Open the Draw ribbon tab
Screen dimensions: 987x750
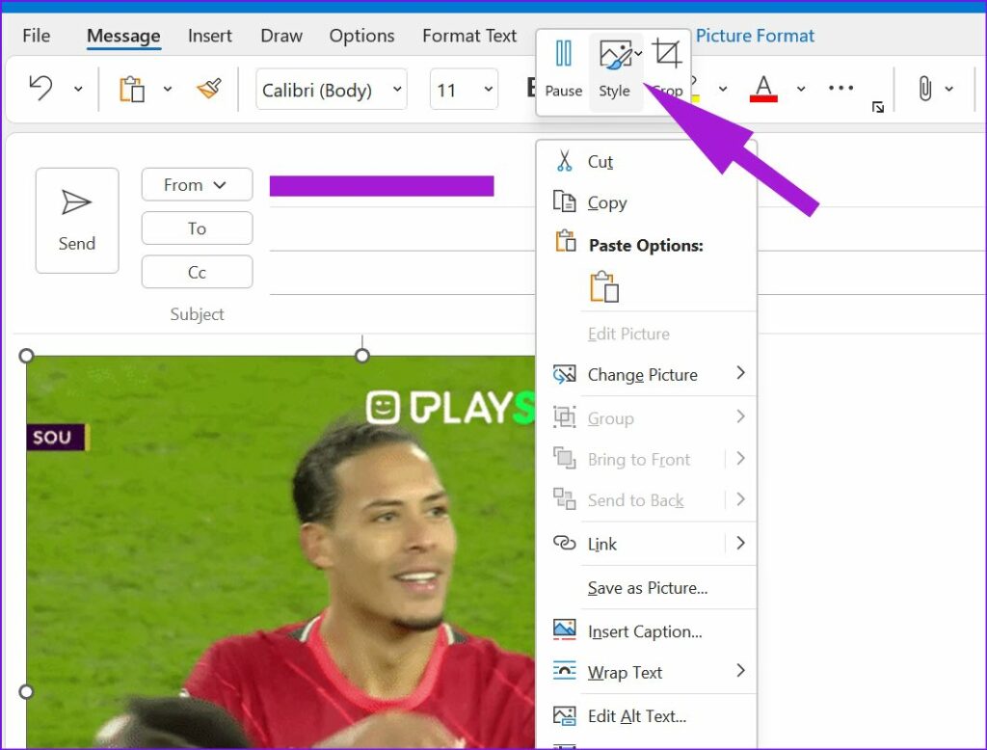tap(280, 36)
